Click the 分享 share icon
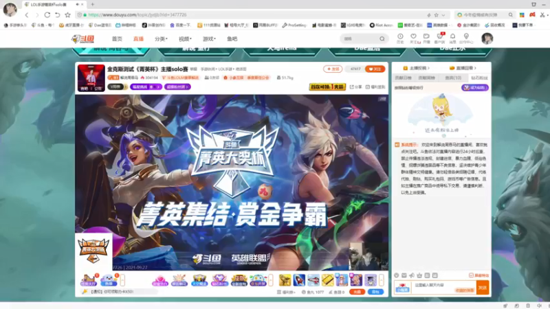This screenshot has width=550, height=309. coord(355,87)
